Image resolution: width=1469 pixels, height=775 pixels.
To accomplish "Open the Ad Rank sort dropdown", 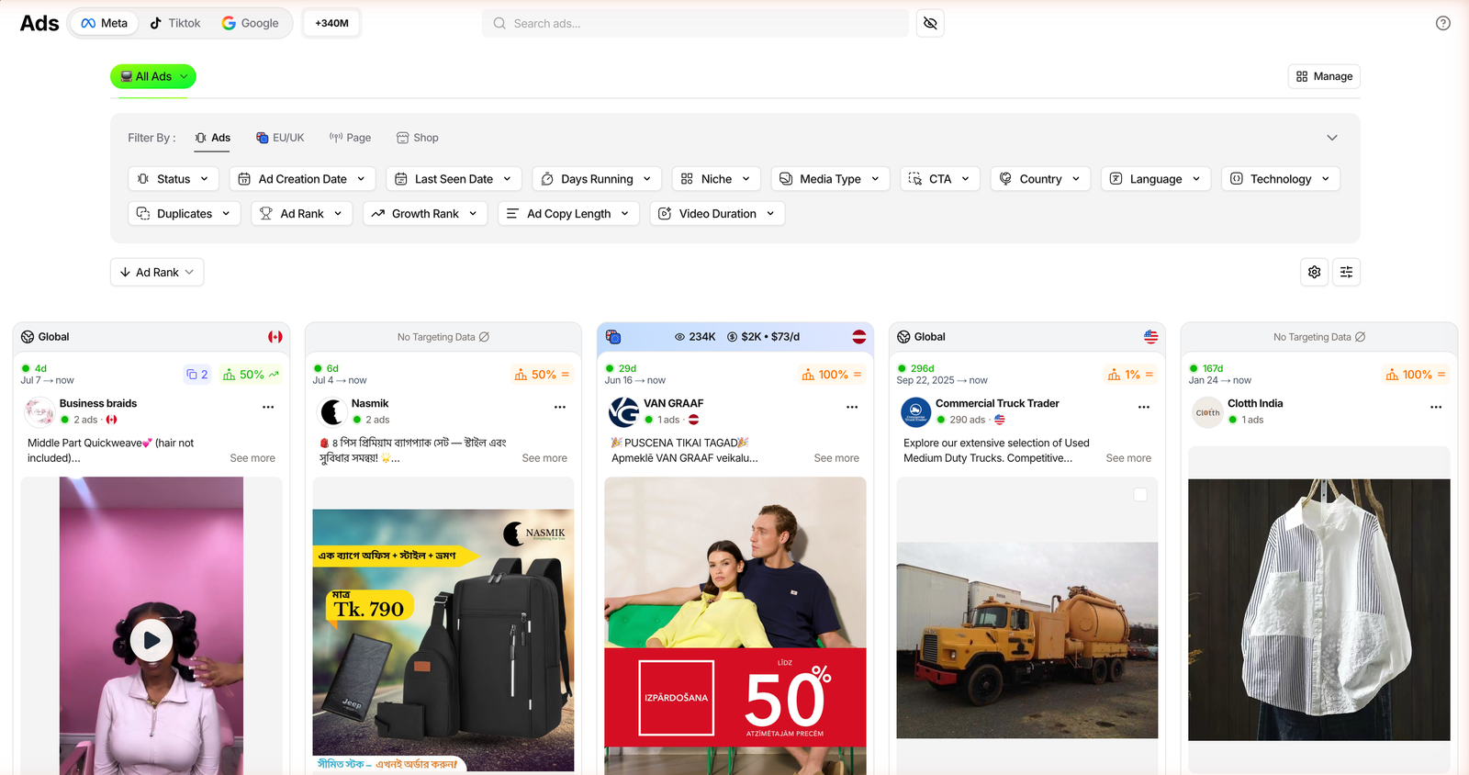I will click(x=157, y=272).
